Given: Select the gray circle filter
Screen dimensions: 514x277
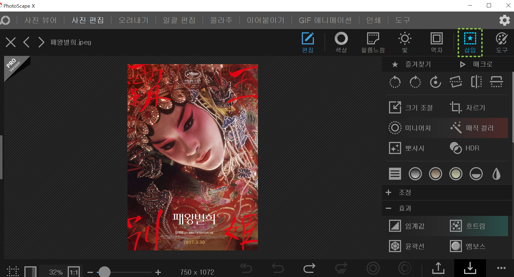Looking at the screenshot, I should [x=415, y=174].
